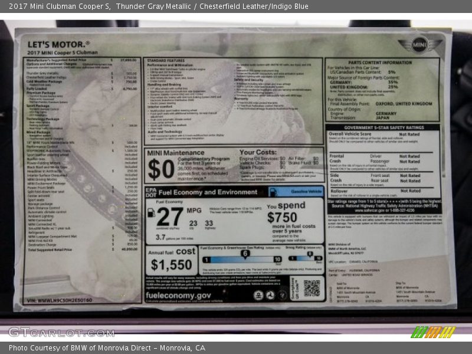Viewport: 472px width, 354px height.
Task: Click the '23' city MPG value
Action: click(194, 223)
